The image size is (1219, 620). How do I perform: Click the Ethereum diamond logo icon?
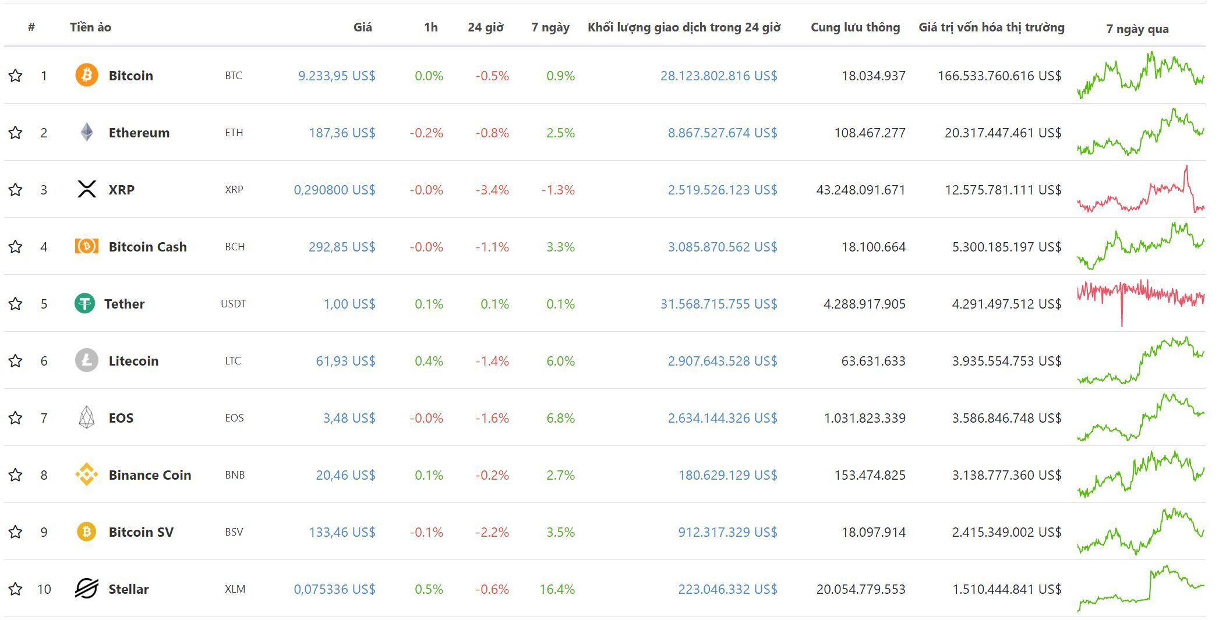(x=87, y=132)
